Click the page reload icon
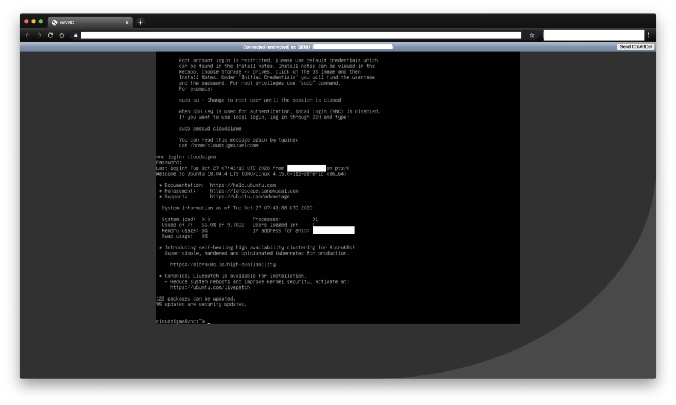676x405 pixels. [x=49, y=34]
